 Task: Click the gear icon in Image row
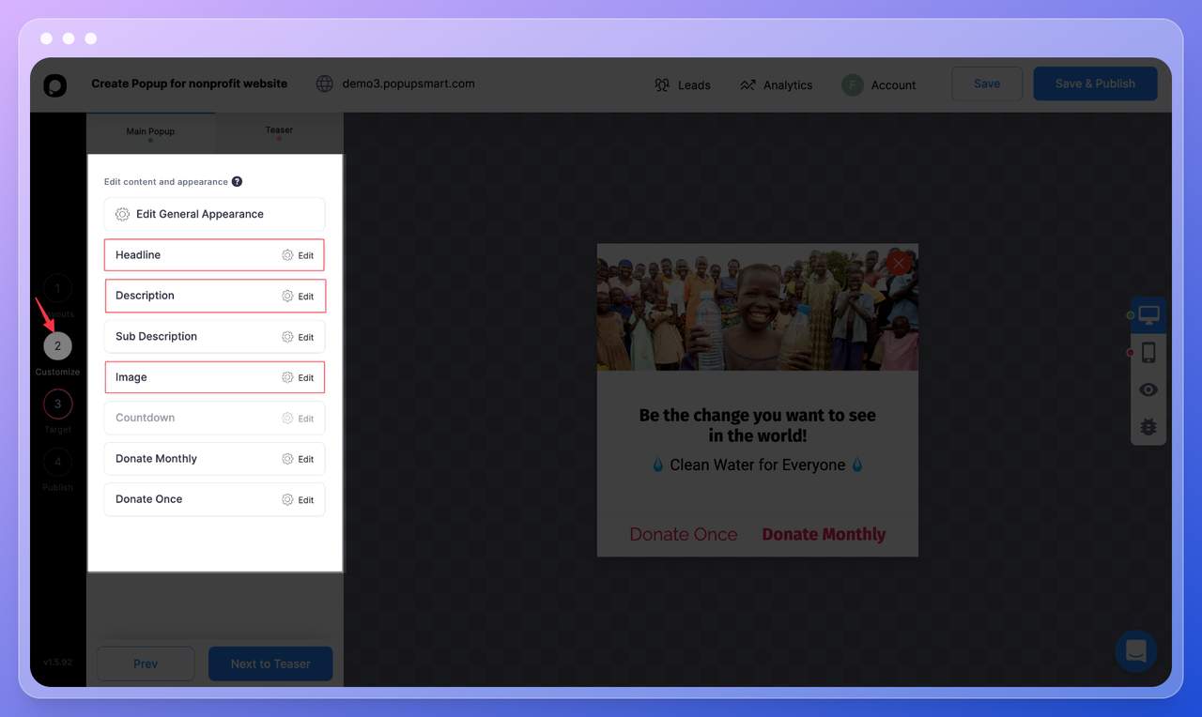pyautogui.click(x=287, y=377)
